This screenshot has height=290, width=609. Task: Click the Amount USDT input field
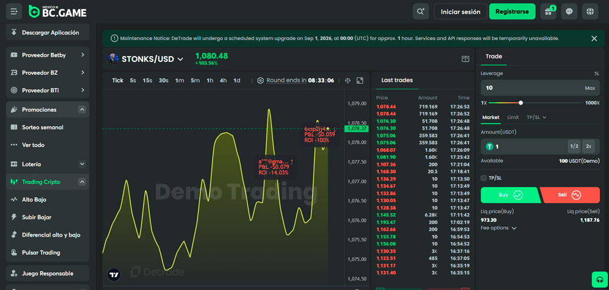540,147
